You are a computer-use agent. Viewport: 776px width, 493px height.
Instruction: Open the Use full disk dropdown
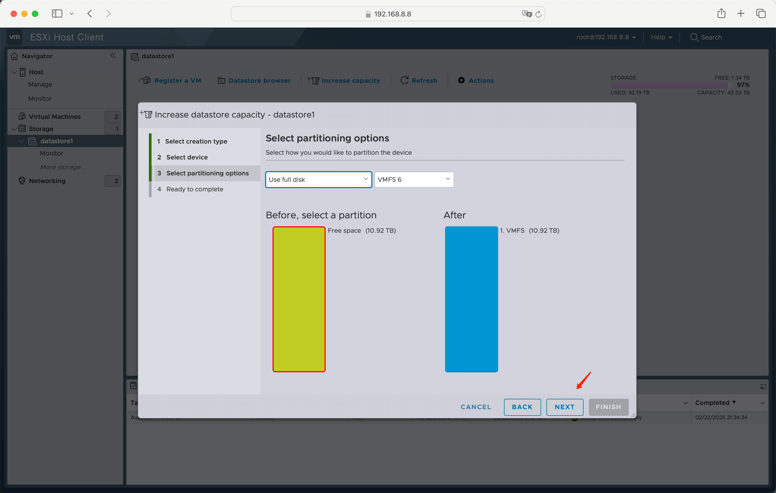click(x=318, y=179)
